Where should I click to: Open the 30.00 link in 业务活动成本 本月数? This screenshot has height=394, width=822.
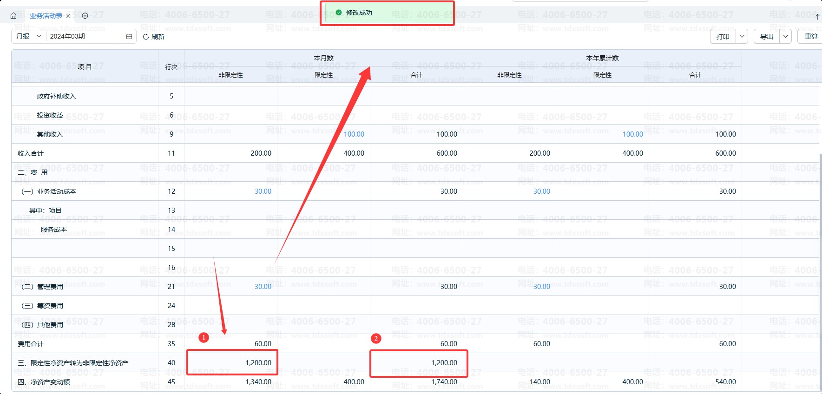263,191
